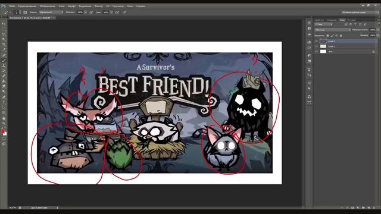381x214 pixels.
Task: Select the Crop tool
Action: tap(4, 45)
